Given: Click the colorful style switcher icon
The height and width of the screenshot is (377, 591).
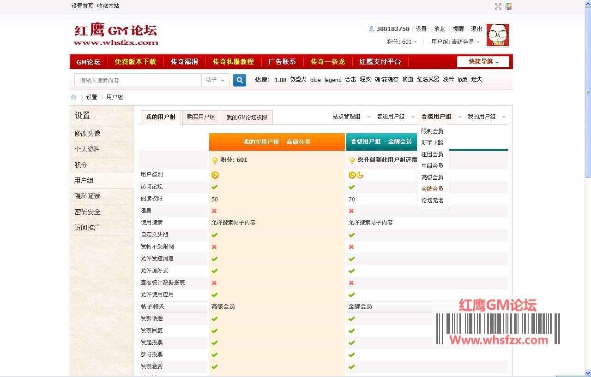Looking at the screenshot, I should [x=509, y=6].
